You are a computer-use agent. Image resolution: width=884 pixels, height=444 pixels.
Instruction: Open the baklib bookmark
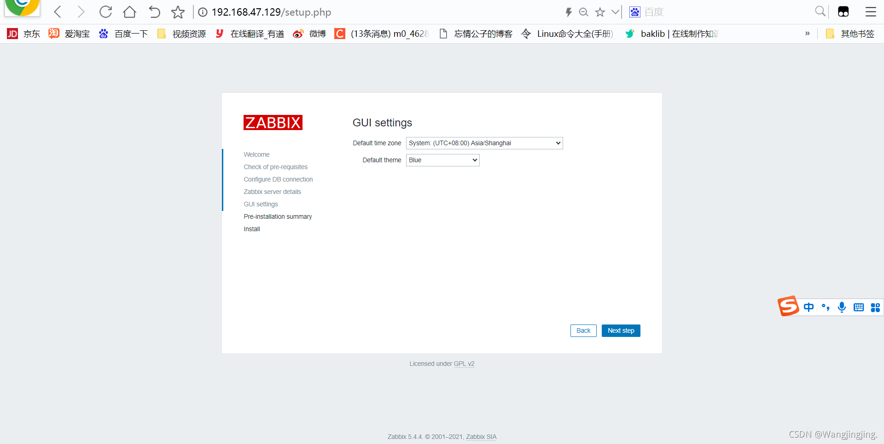point(672,34)
